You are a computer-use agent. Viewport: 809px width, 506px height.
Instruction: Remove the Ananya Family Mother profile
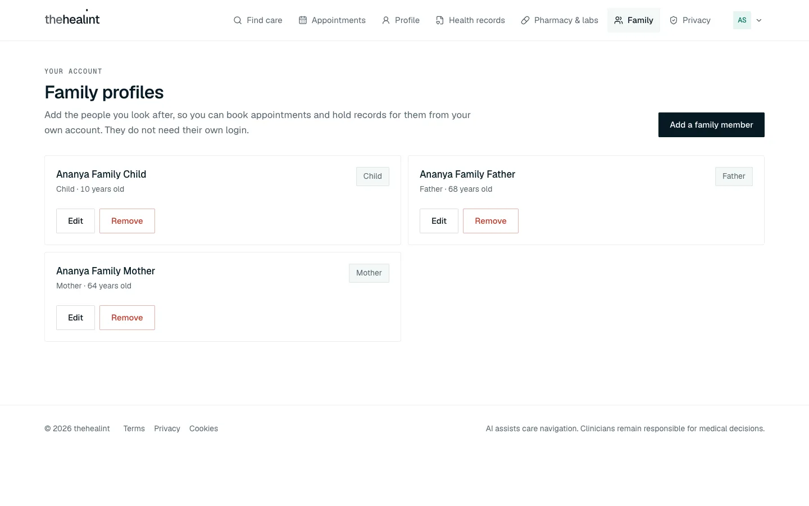127,318
